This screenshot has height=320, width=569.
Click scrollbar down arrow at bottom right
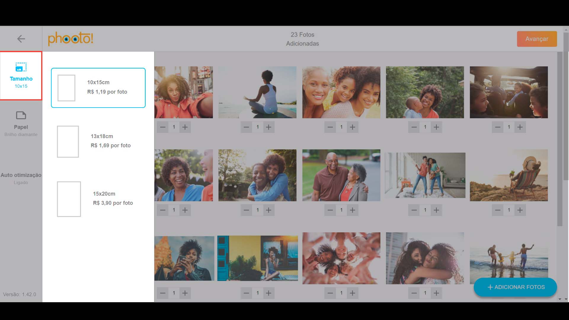tap(566, 299)
